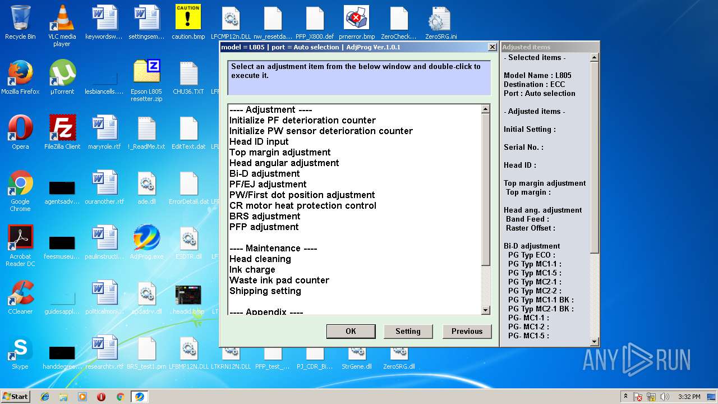Open the Recycle Bin desktop icon

coord(20,22)
